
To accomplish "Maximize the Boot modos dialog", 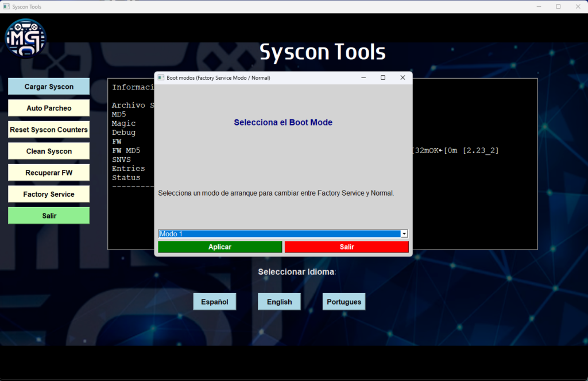I will pos(383,77).
